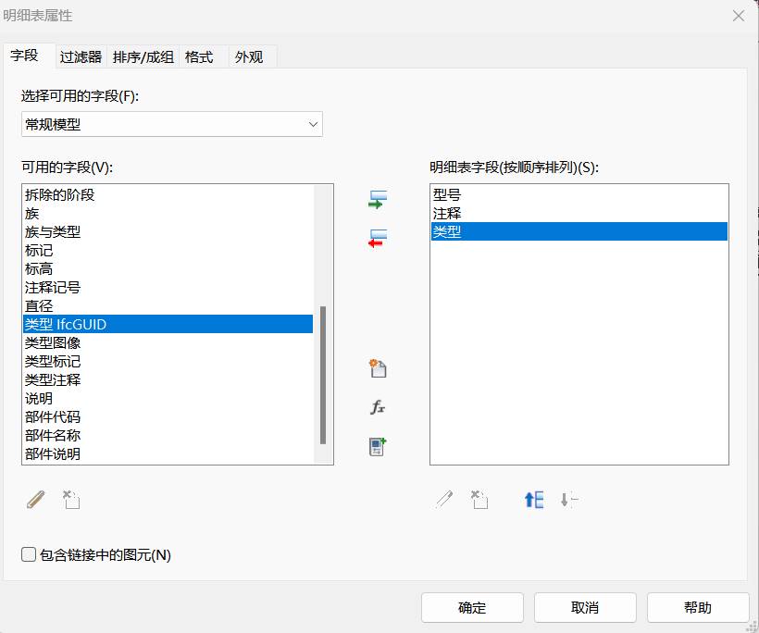Select 注释 in schedule fields list
Viewport: 759px width, 633px height.
coord(446,214)
